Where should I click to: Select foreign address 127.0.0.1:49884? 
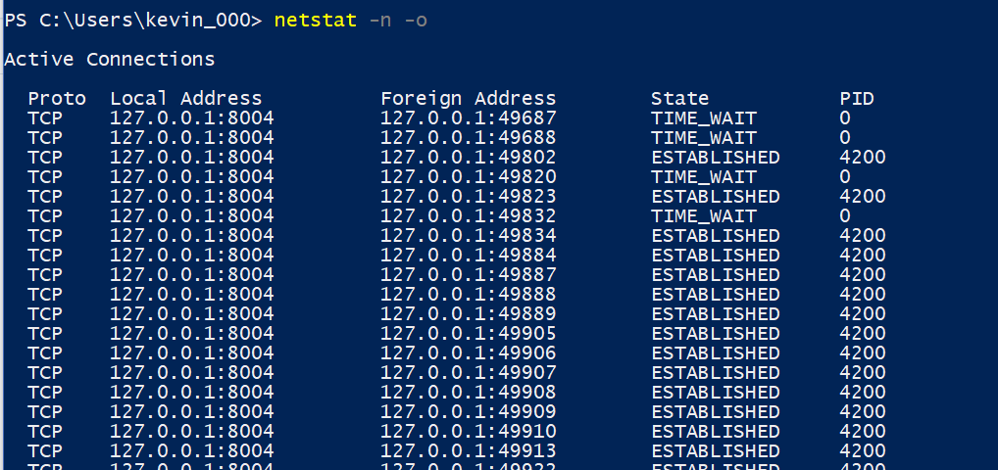468,256
